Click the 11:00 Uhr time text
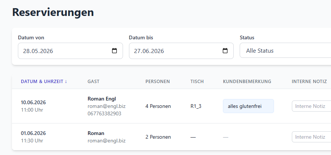The height and width of the screenshot is (155, 331). pyautogui.click(x=32, y=110)
